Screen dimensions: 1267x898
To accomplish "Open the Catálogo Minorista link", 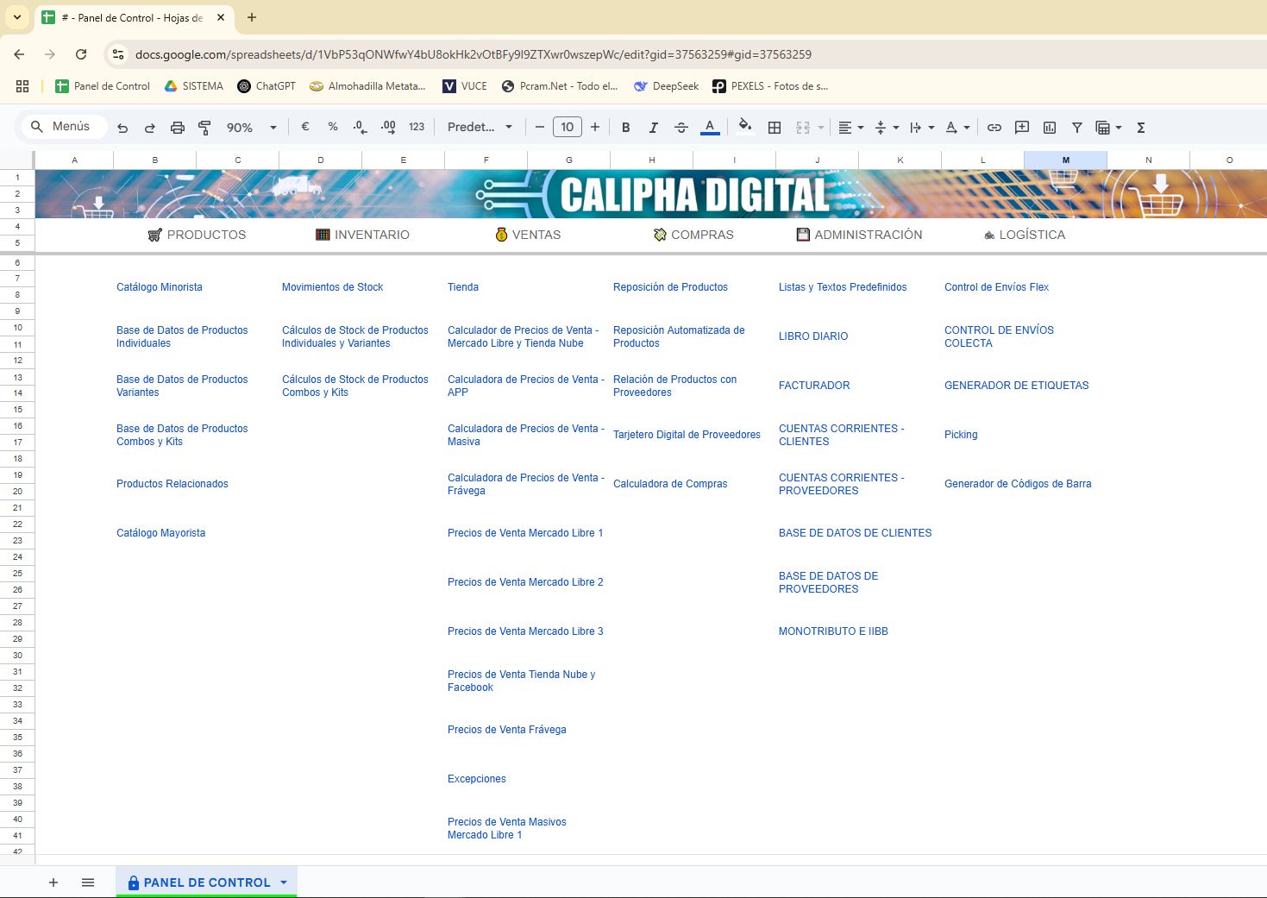I will coord(160,287).
